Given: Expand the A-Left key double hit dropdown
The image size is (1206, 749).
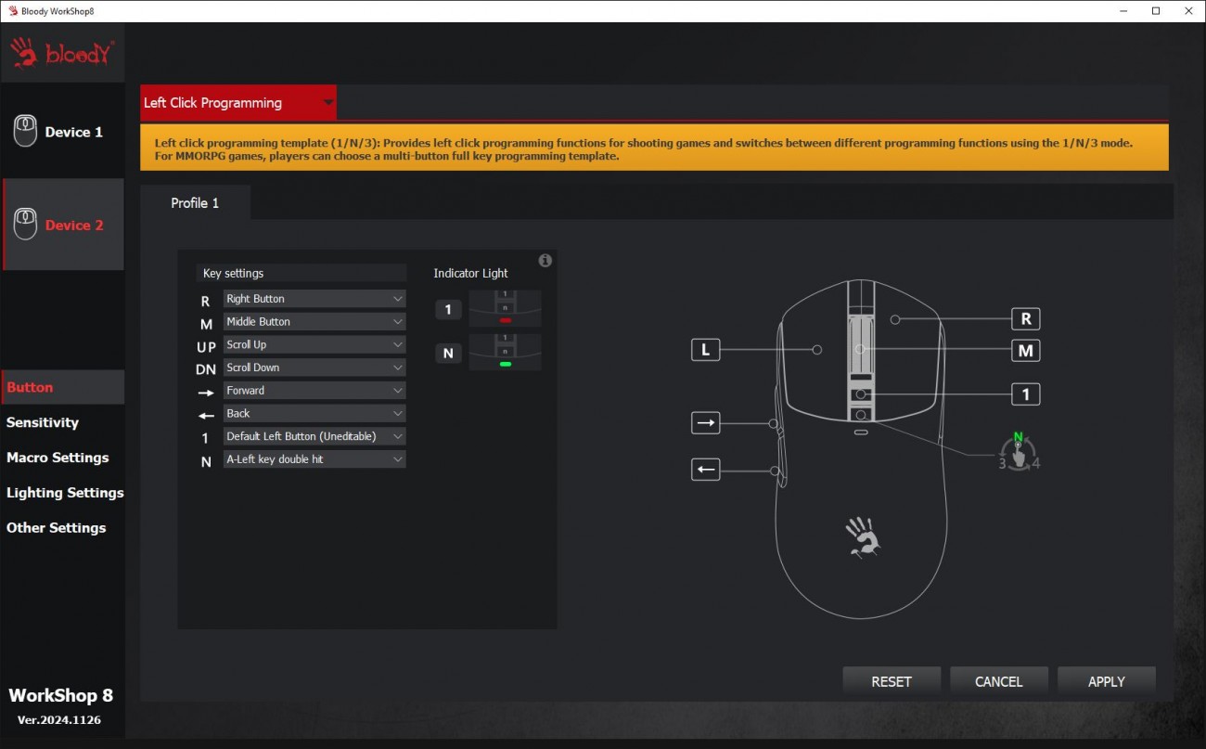Looking at the screenshot, I should (314, 459).
